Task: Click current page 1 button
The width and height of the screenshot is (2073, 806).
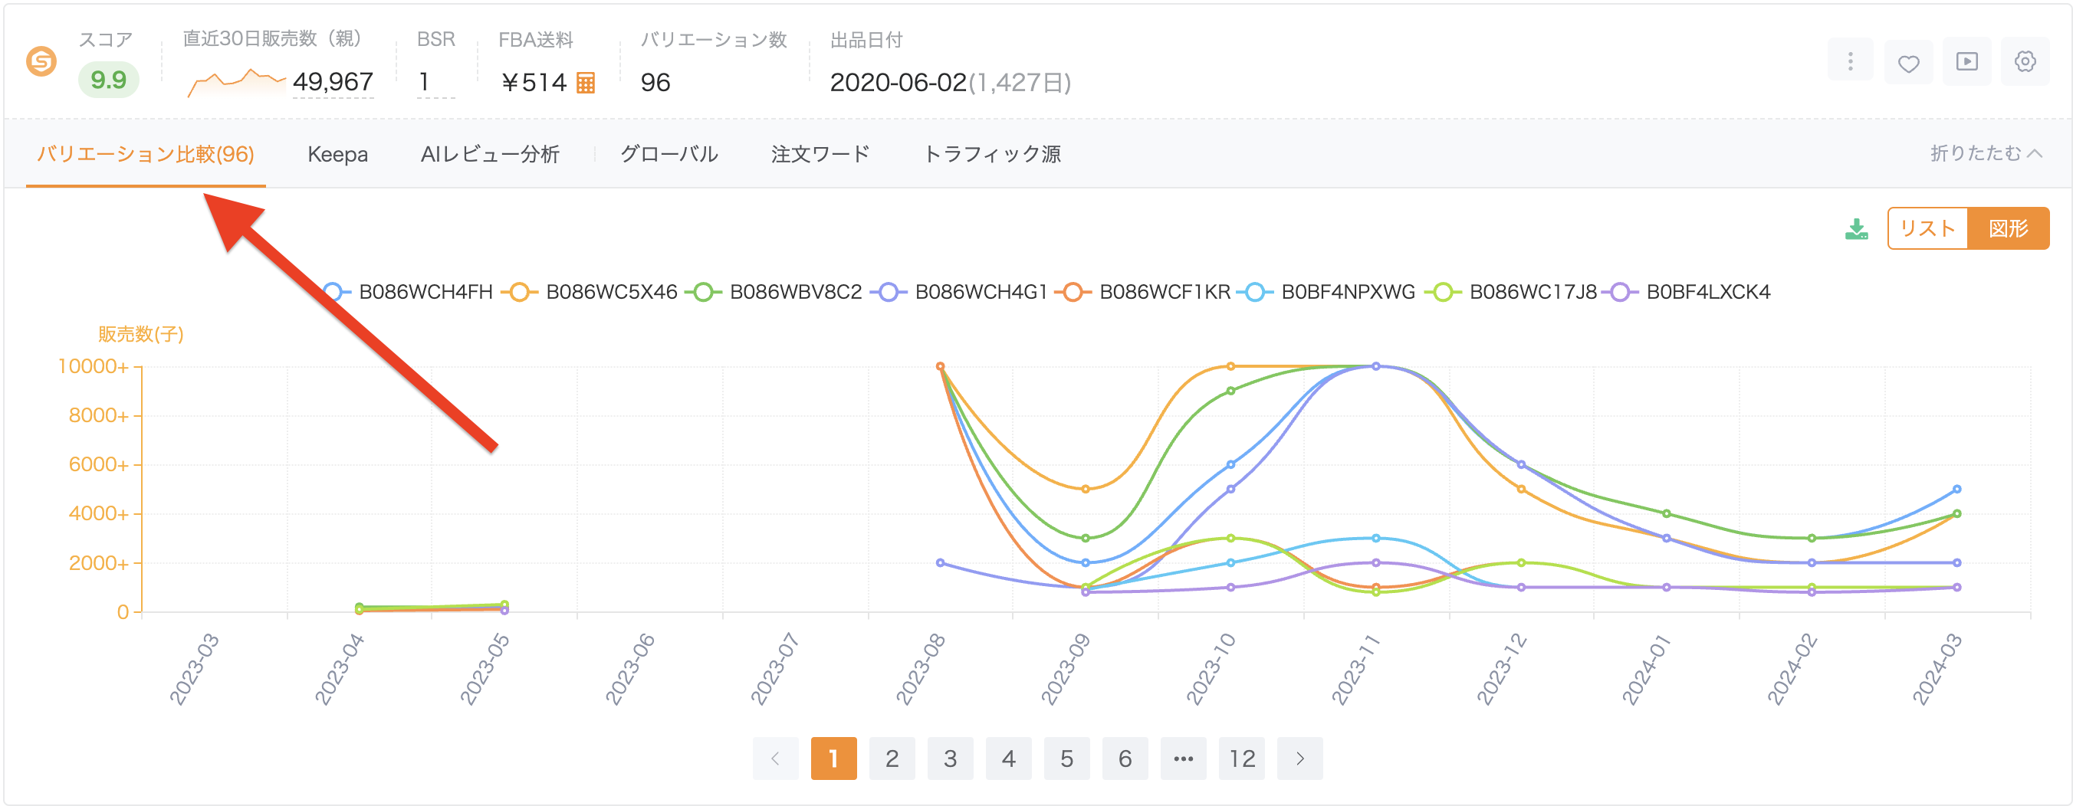Action: click(x=833, y=758)
